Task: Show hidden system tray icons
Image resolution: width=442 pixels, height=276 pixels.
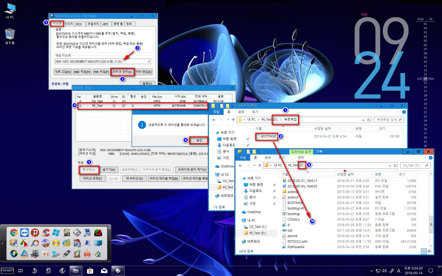Action: pos(371,271)
